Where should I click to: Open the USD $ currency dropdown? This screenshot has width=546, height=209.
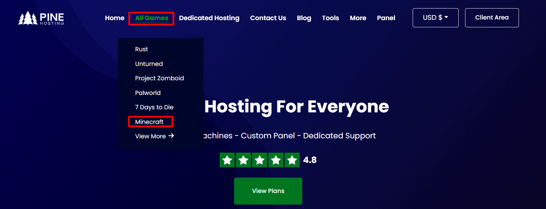[x=436, y=18]
